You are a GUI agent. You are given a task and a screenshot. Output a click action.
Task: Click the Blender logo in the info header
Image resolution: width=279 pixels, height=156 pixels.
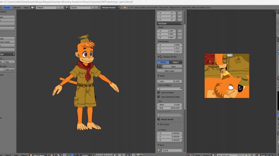125,8
